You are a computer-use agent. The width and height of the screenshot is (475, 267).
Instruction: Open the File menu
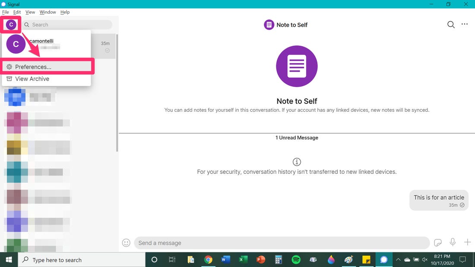[6, 12]
